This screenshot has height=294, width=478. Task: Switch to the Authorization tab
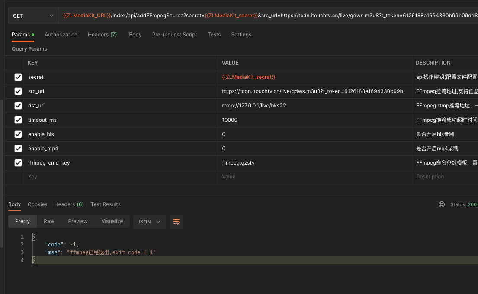click(61, 35)
